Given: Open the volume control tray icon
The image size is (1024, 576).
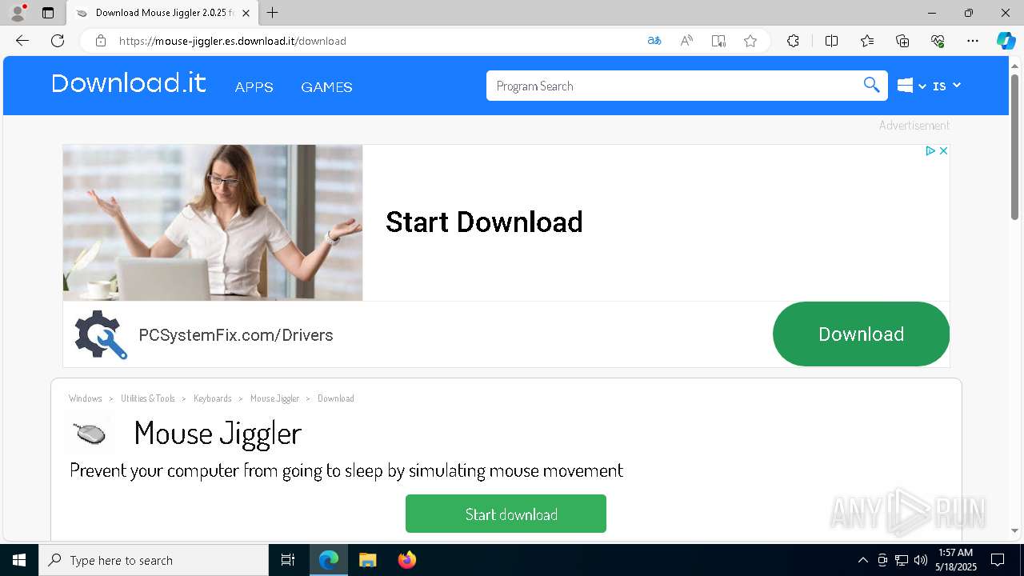Looking at the screenshot, I should 921,560.
